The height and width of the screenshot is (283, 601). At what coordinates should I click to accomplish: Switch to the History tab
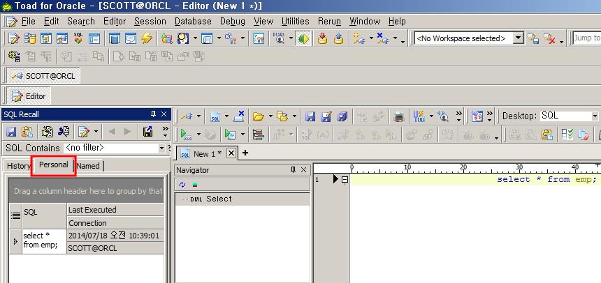[x=18, y=166]
